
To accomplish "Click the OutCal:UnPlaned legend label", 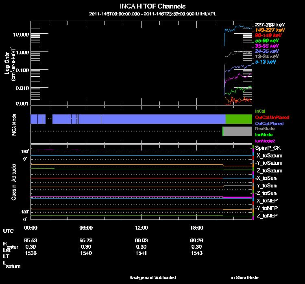I will [x=269, y=117].
